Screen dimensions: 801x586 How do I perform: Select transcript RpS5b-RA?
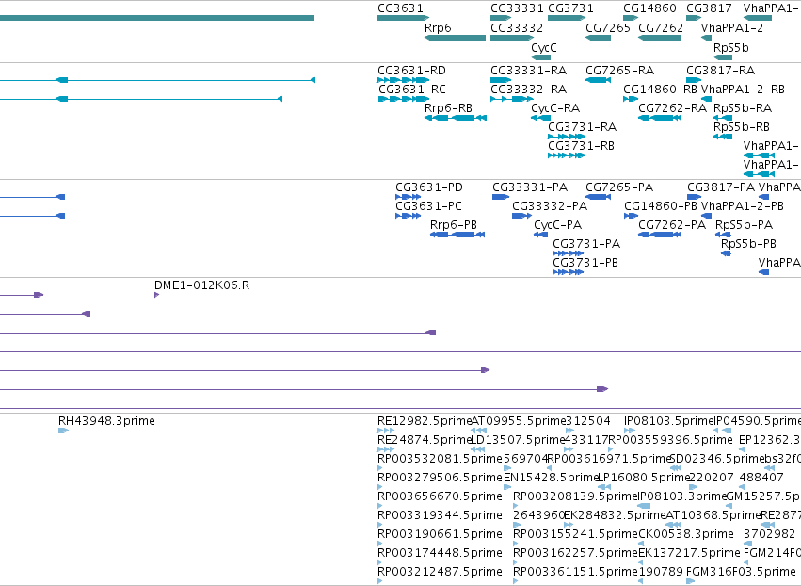[x=743, y=108]
